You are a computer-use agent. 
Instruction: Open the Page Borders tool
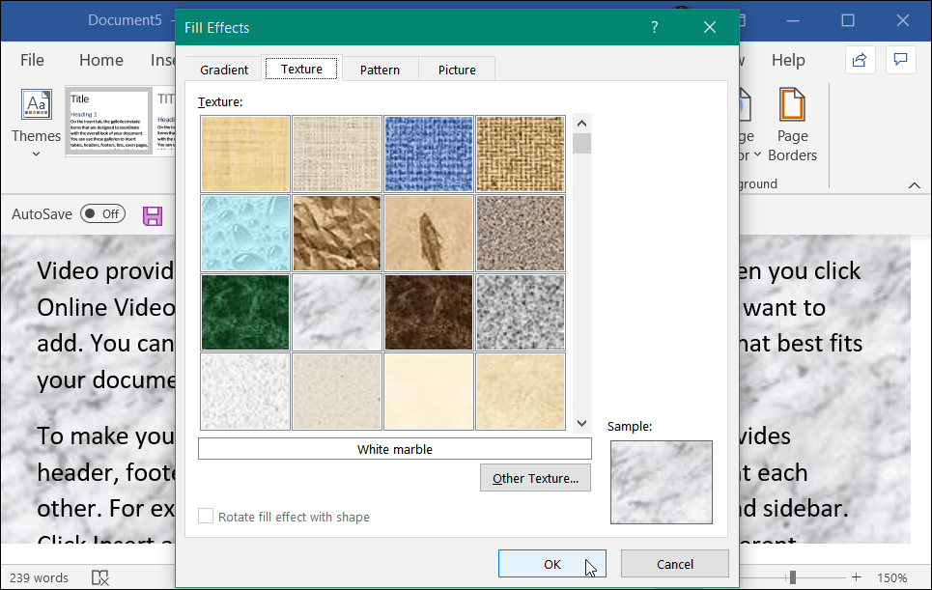[x=792, y=125]
